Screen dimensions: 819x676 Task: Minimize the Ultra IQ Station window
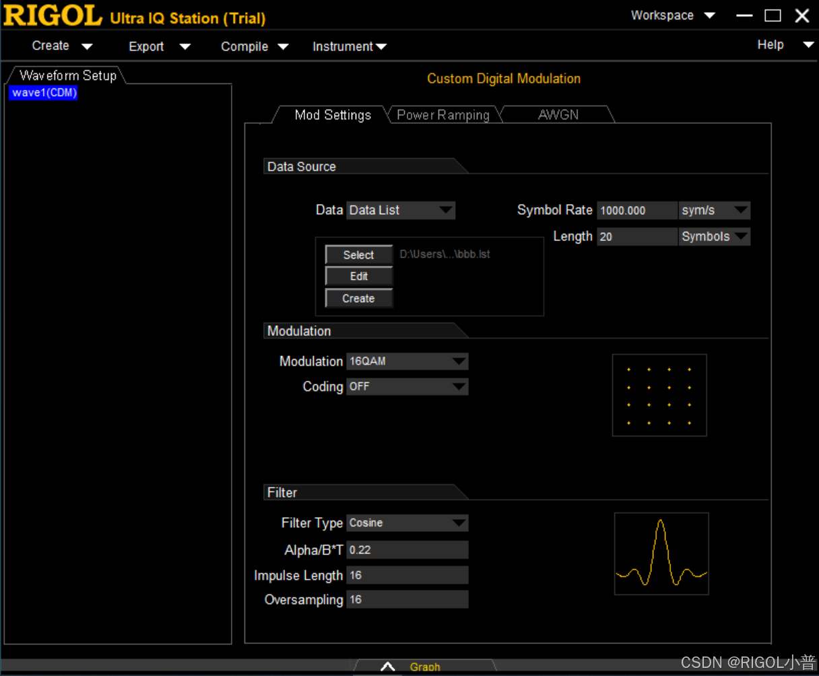tap(744, 15)
